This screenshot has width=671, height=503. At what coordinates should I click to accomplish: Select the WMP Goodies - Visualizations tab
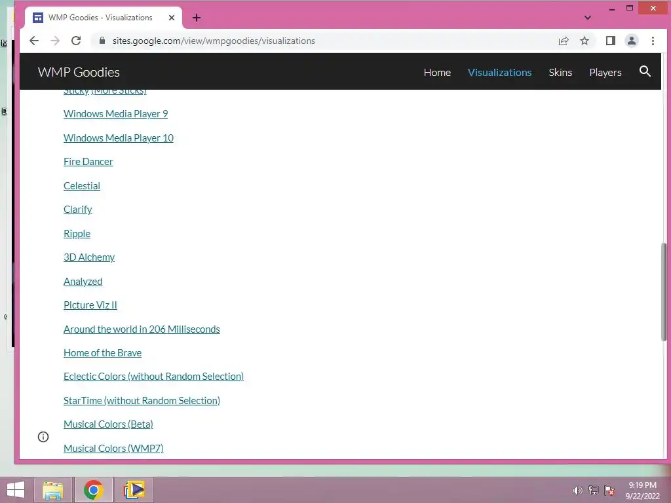click(x=103, y=18)
